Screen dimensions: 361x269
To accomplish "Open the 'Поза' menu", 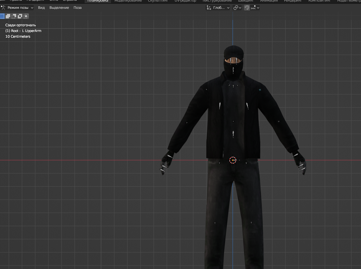I will point(78,8).
